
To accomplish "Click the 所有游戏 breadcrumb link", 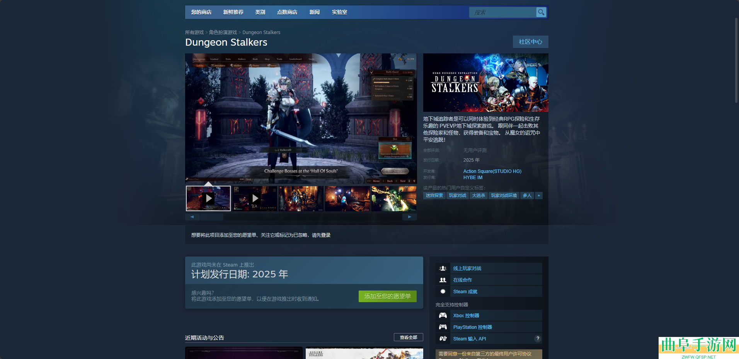I will click(x=194, y=32).
